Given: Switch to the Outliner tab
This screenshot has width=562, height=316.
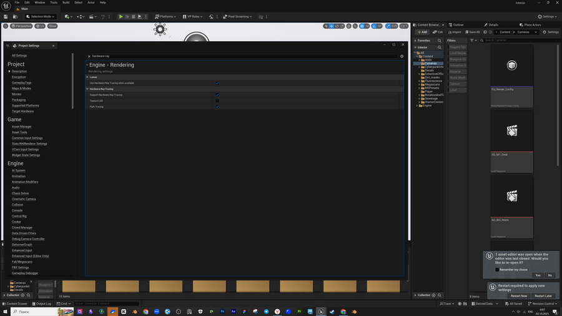Looking at the screenshot, I should point(456,25).
